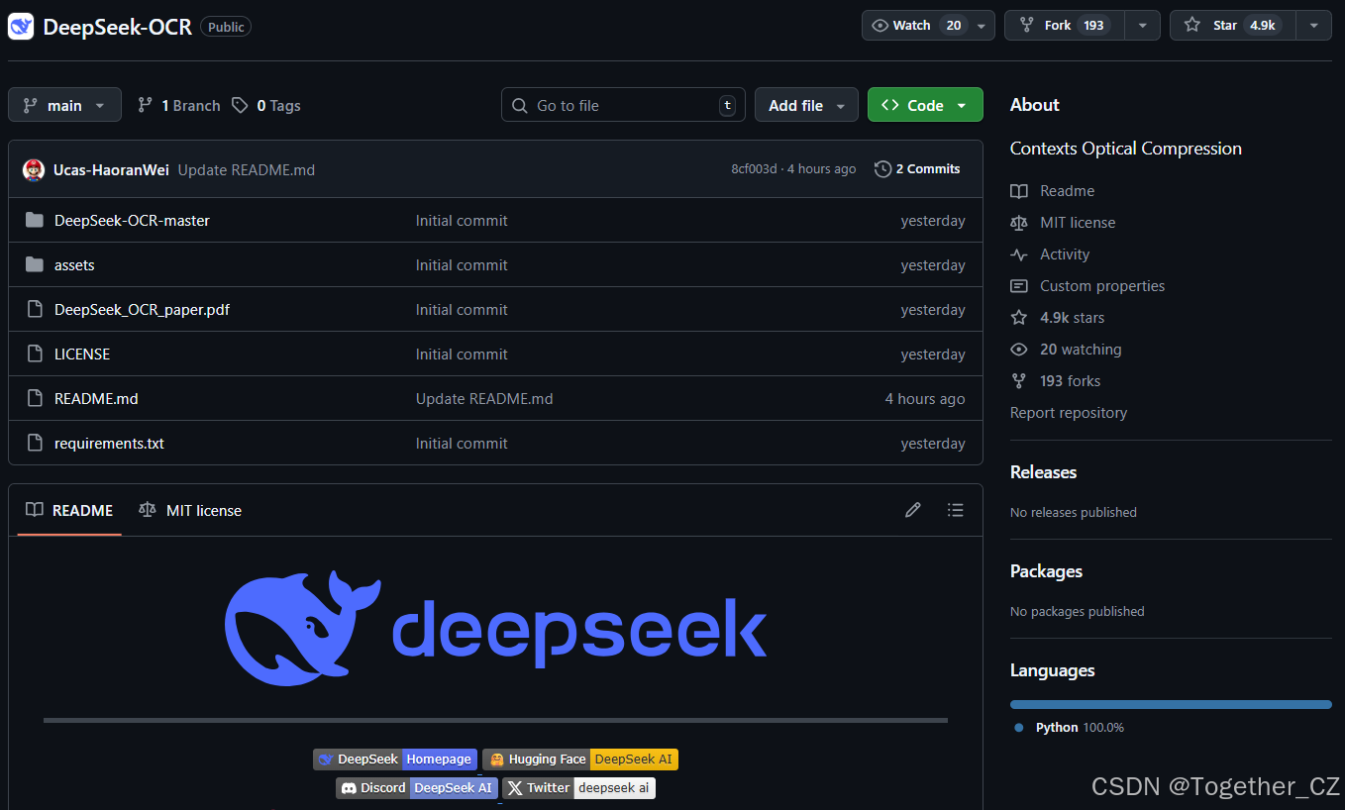Click the scales icon next to MIT license in About
Image resolution: width=1345 pixels, height=810 pixels.
coord(1019,223)
